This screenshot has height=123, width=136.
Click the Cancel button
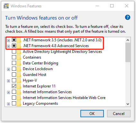click(x=119, y=114)
